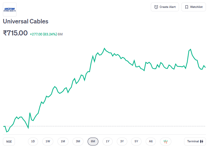Screen dimensions: 212x148
Task: Select the 1W time range
Action: 48,141
